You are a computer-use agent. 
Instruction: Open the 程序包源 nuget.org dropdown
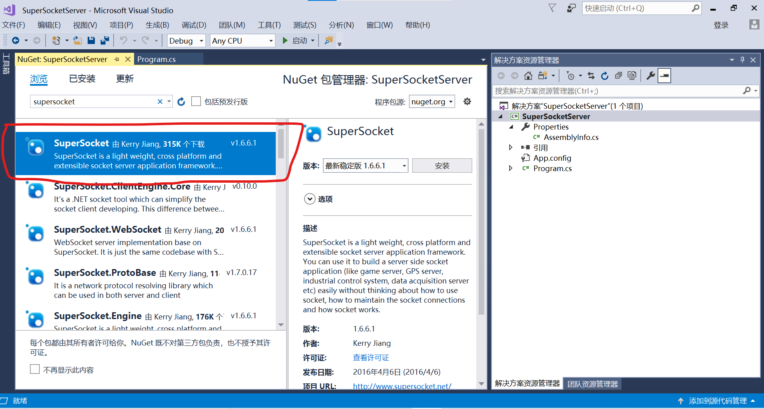pos(432,102)
